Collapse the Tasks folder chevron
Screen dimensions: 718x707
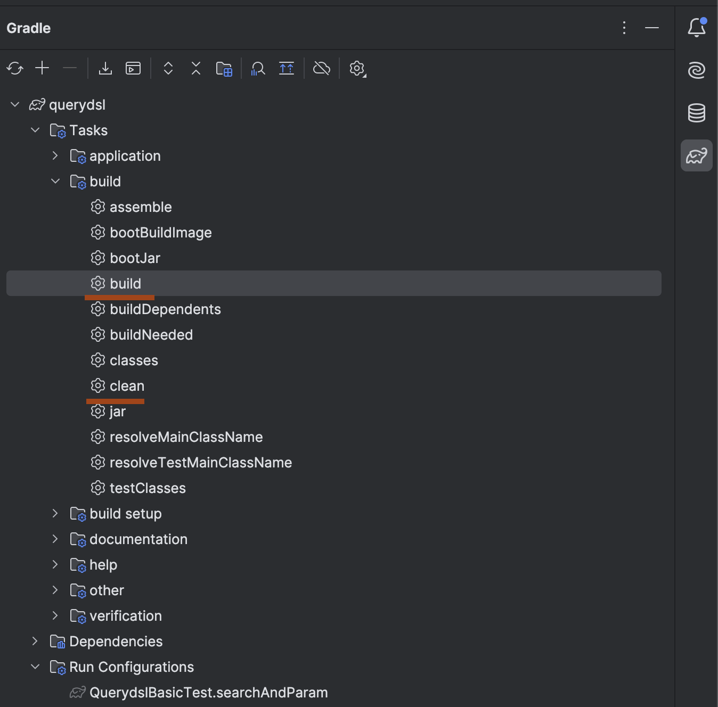click(x=35, y=130)
